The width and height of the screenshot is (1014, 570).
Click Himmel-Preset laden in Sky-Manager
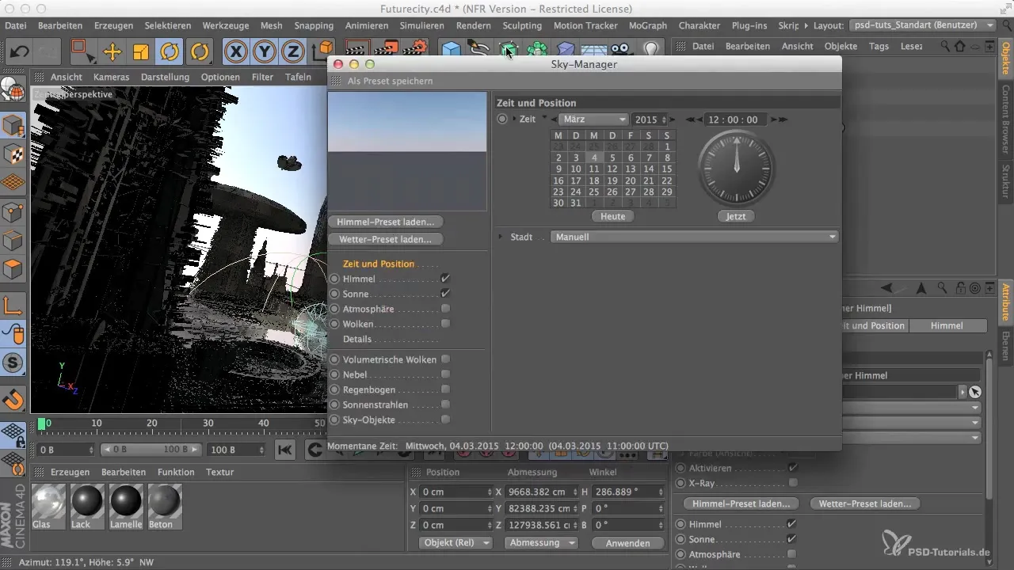(385, 222)
